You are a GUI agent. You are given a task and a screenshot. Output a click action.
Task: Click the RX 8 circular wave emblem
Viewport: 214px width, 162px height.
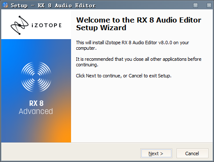pyautogui.click(x=36, y=77)
